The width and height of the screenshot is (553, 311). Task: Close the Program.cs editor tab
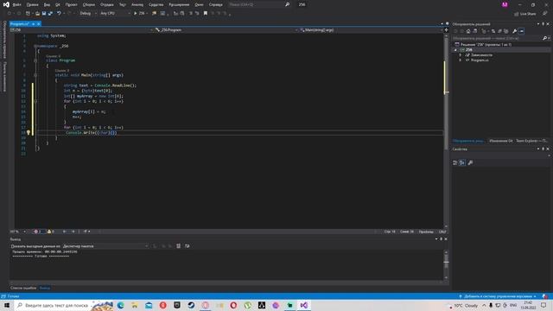tap(39, 23)
